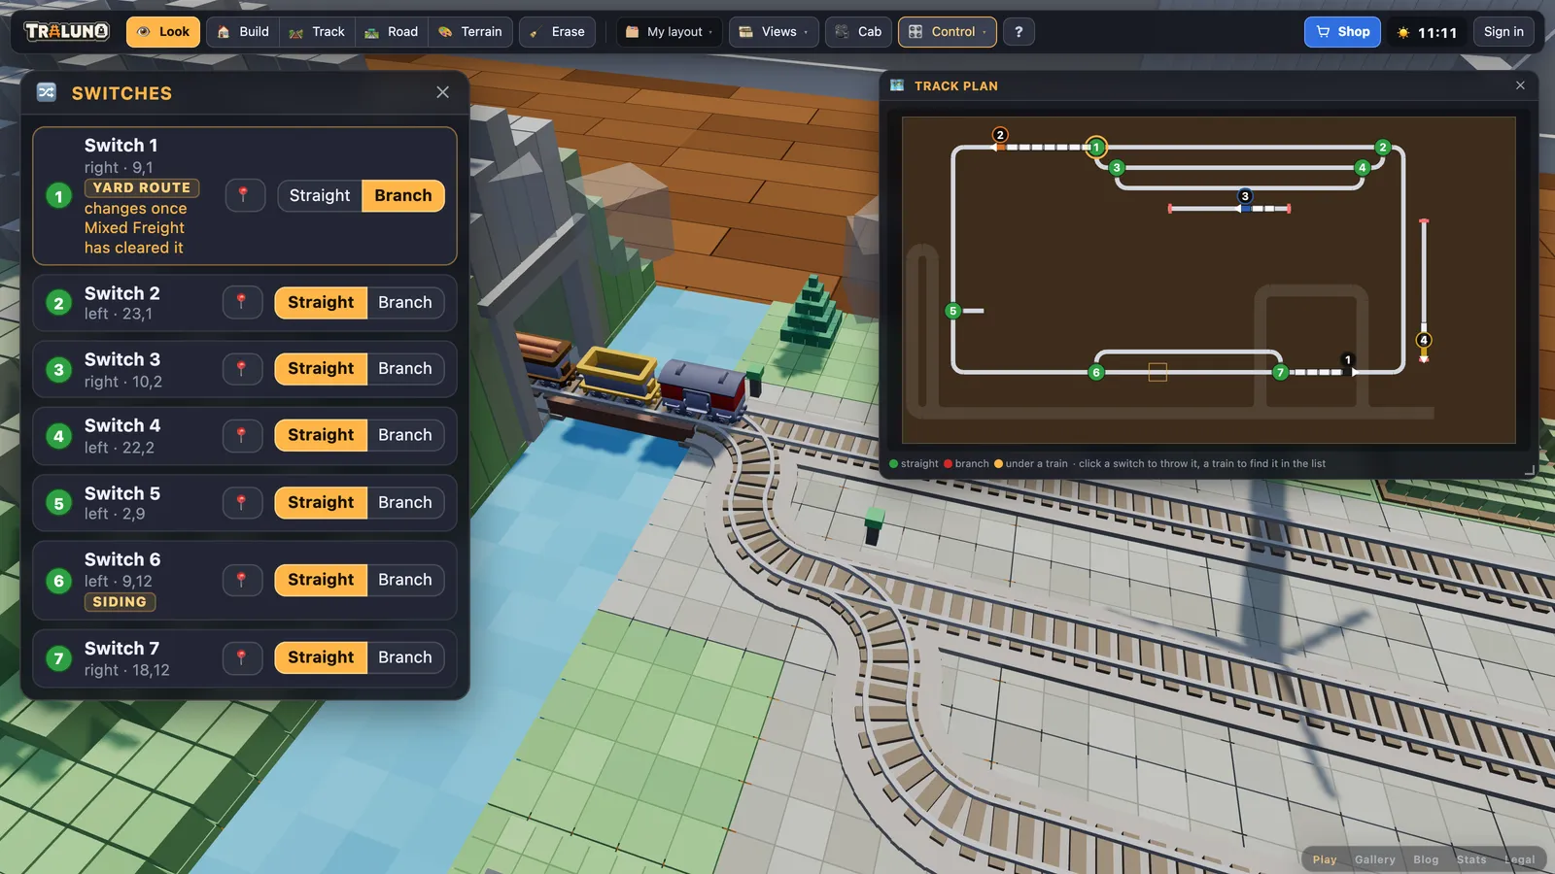Locate Switch 1 with its pin icon

tap(244, 195)
